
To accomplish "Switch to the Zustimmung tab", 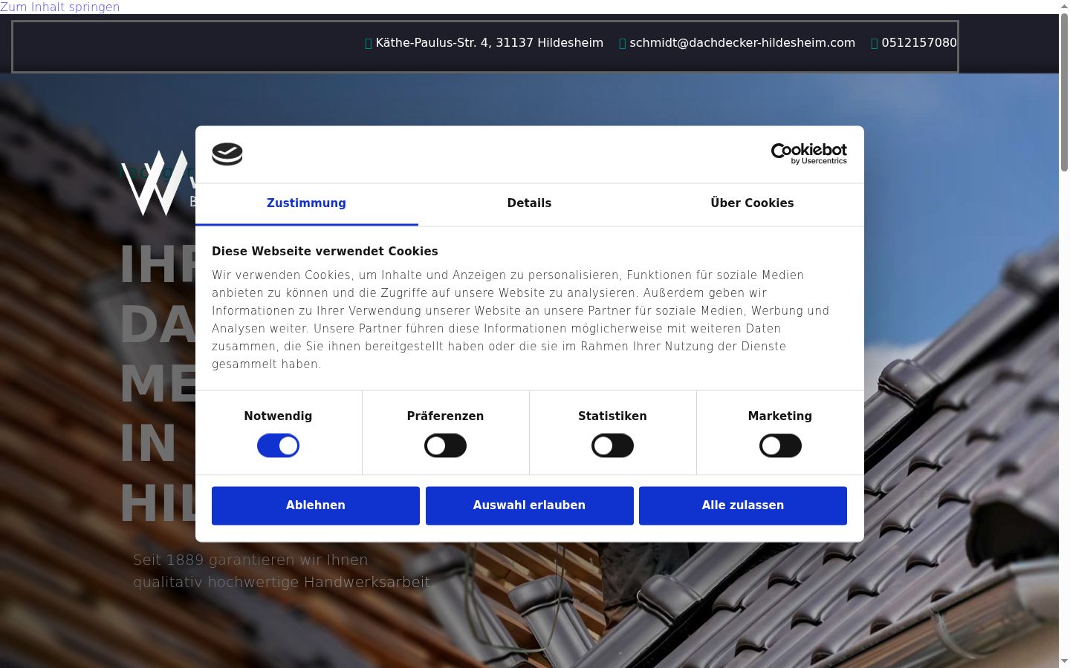I will tap(306, 203).
